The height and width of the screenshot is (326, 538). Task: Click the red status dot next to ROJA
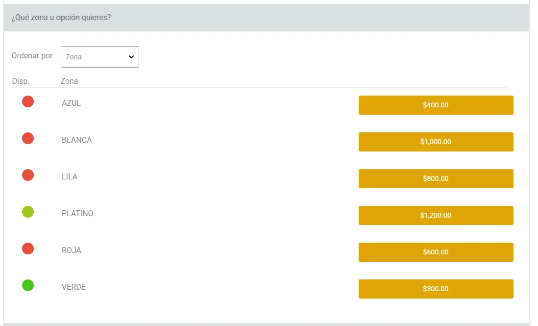coord(28,249)
